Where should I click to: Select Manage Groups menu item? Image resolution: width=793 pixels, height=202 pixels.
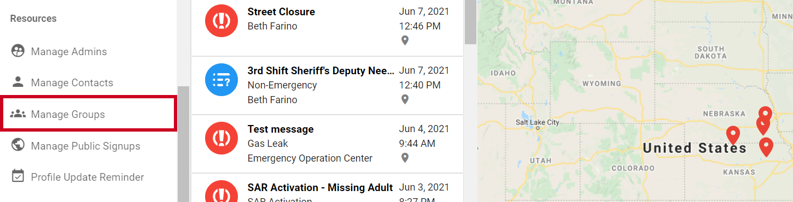coord(89,114)
